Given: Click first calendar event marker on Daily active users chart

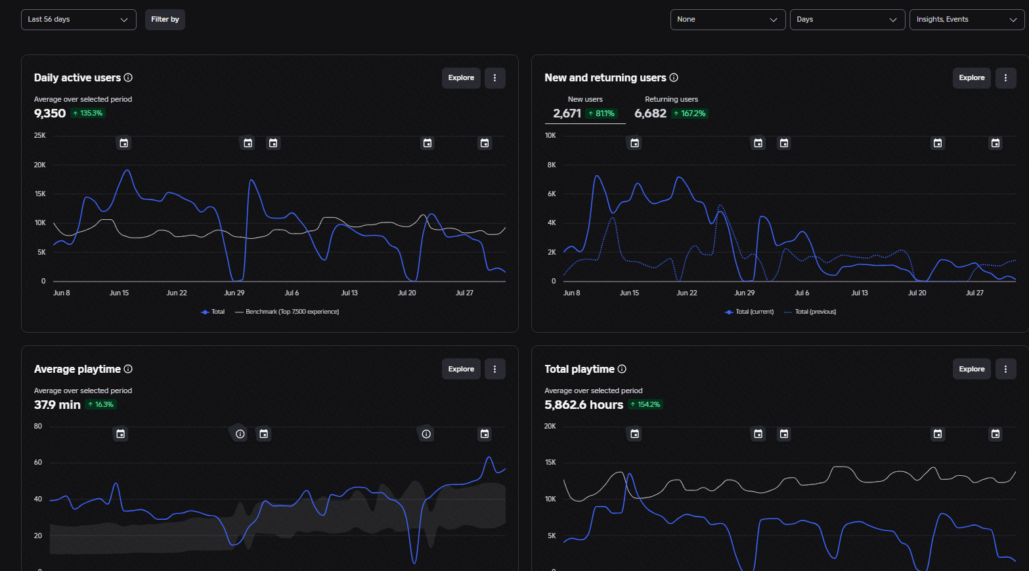Looking at the screenshot, I should click(x=123, y=143).
